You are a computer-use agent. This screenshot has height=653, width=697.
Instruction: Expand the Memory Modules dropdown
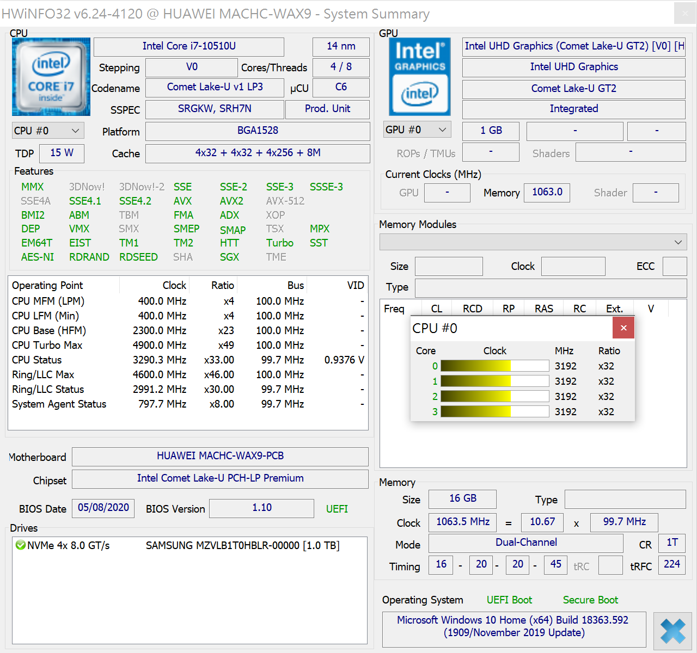point(533,242)
